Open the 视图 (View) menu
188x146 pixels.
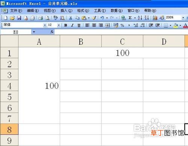(x=50, y=11)
